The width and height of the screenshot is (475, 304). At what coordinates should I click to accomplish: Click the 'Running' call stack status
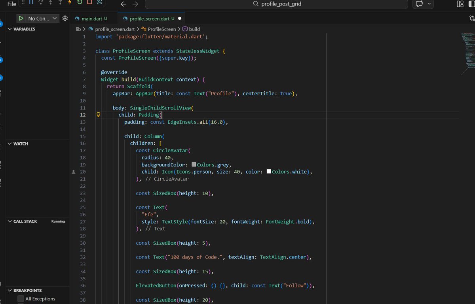coord(58,221)
